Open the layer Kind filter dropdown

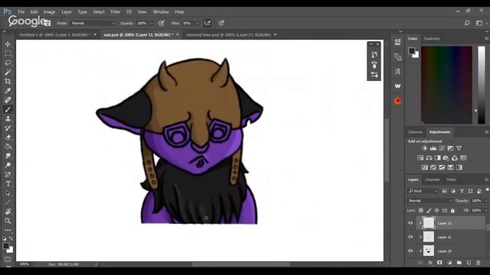423,191
